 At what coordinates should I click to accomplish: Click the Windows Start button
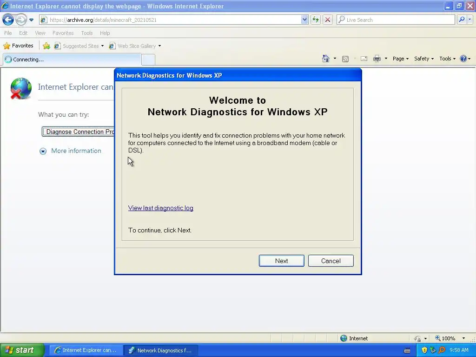22,350
